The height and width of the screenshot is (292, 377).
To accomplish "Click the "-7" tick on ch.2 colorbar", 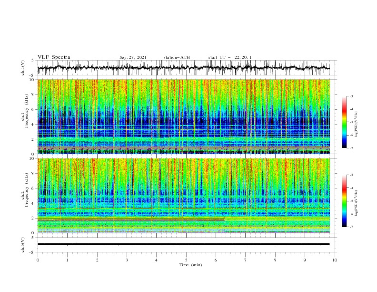I will [351, 227].
